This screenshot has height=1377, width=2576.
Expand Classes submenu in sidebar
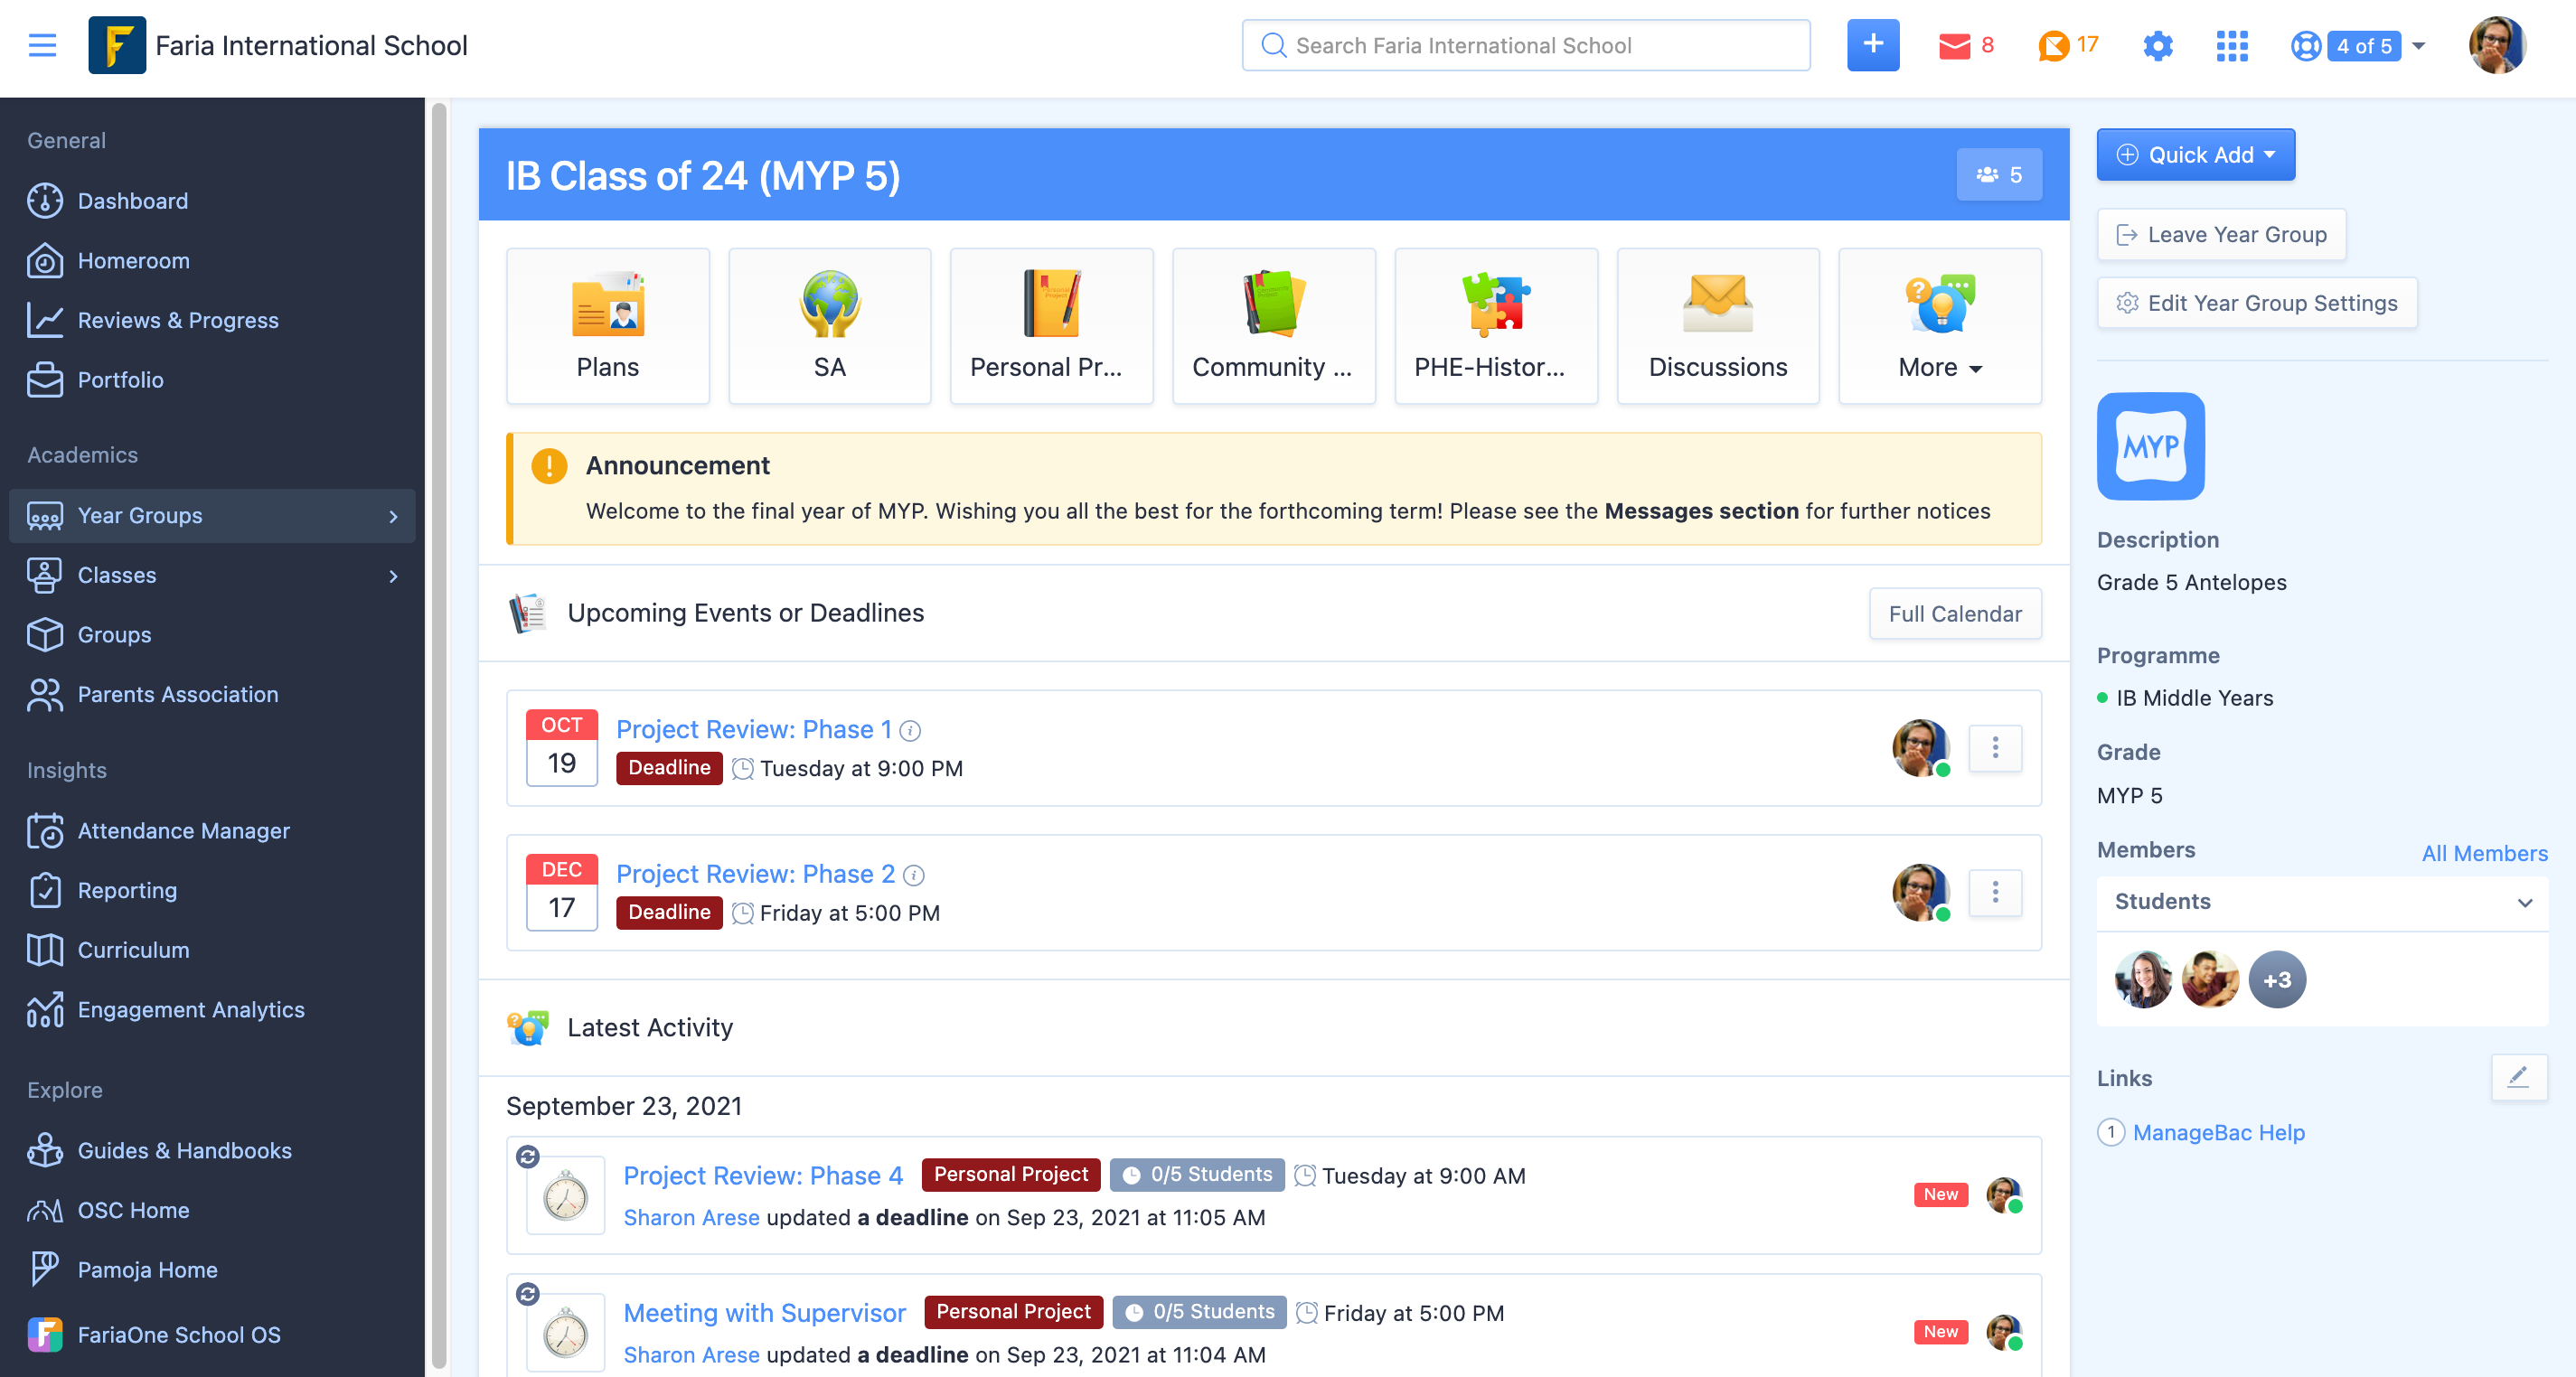tap(392, 576)
